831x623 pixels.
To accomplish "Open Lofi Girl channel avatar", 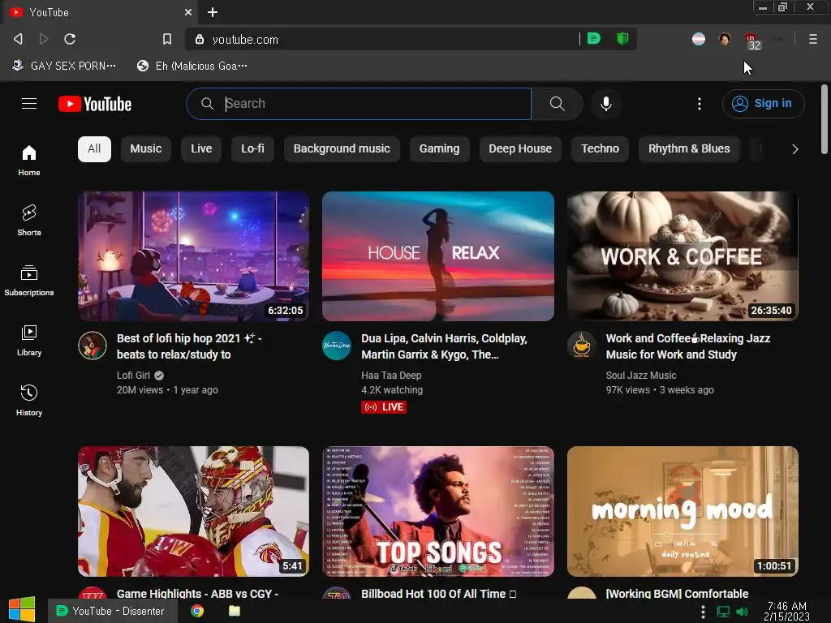I will click(x=93, y=346).
